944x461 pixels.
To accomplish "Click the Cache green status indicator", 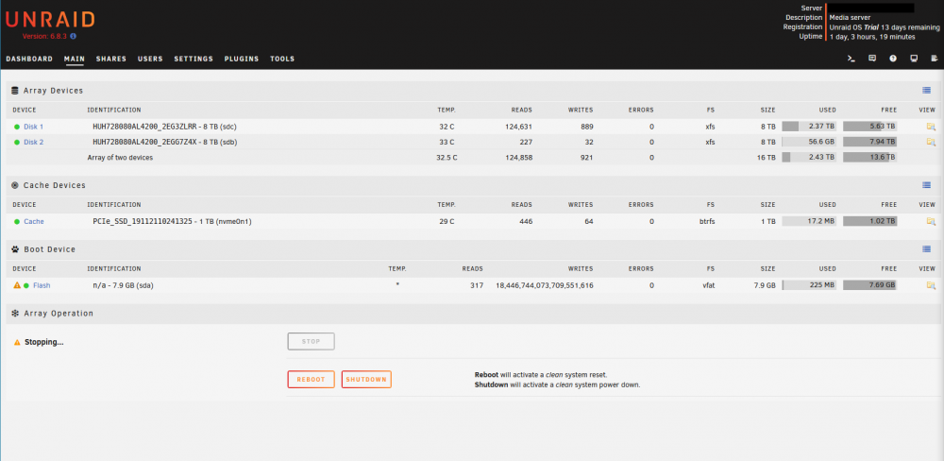I will pyautogui.click(x=17, y=222).
